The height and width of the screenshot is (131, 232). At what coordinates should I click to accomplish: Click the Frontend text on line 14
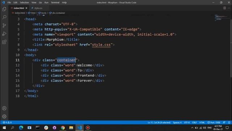coord(86,75)
